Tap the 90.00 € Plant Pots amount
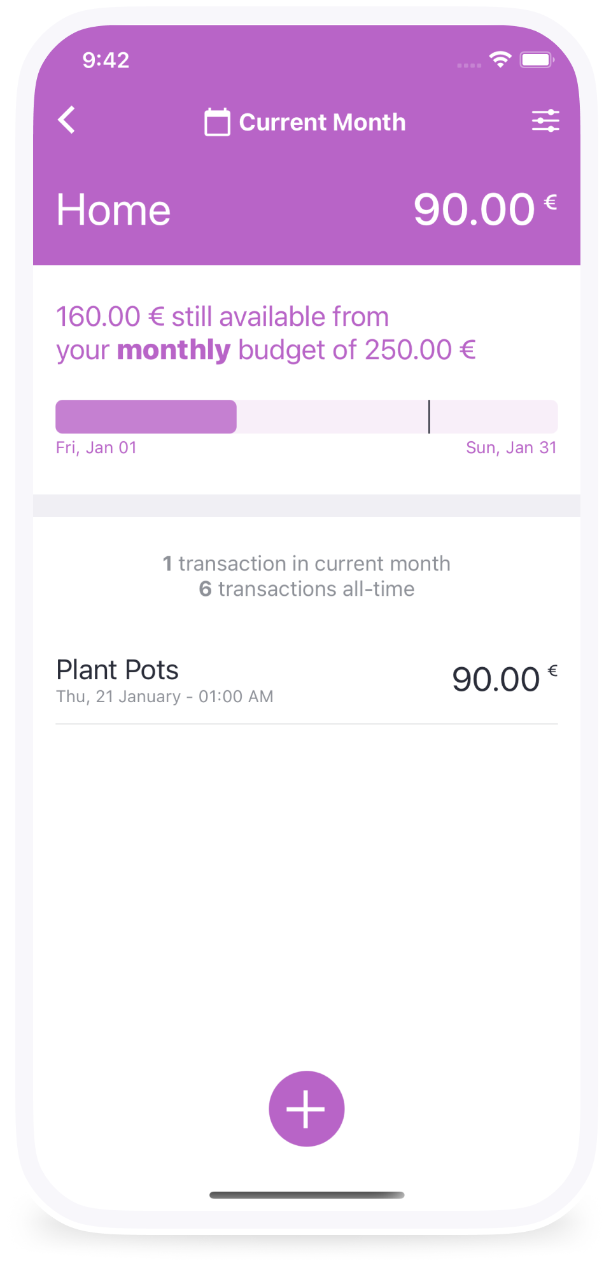The width and height of the screenshot is (611, 1263). 504,679
